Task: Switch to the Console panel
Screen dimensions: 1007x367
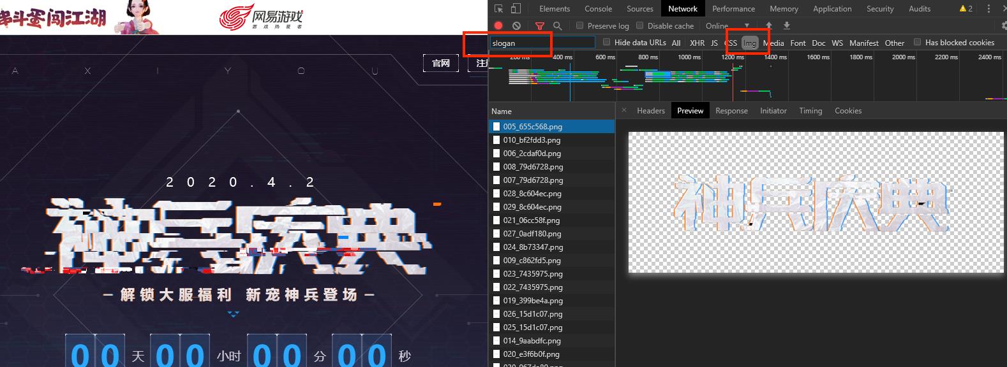Action: point(598,9)
